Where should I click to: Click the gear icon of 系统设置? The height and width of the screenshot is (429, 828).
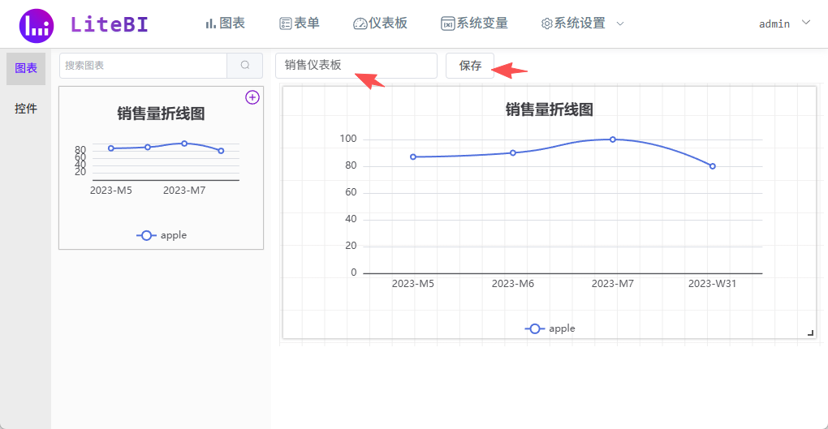coord(546,24)
